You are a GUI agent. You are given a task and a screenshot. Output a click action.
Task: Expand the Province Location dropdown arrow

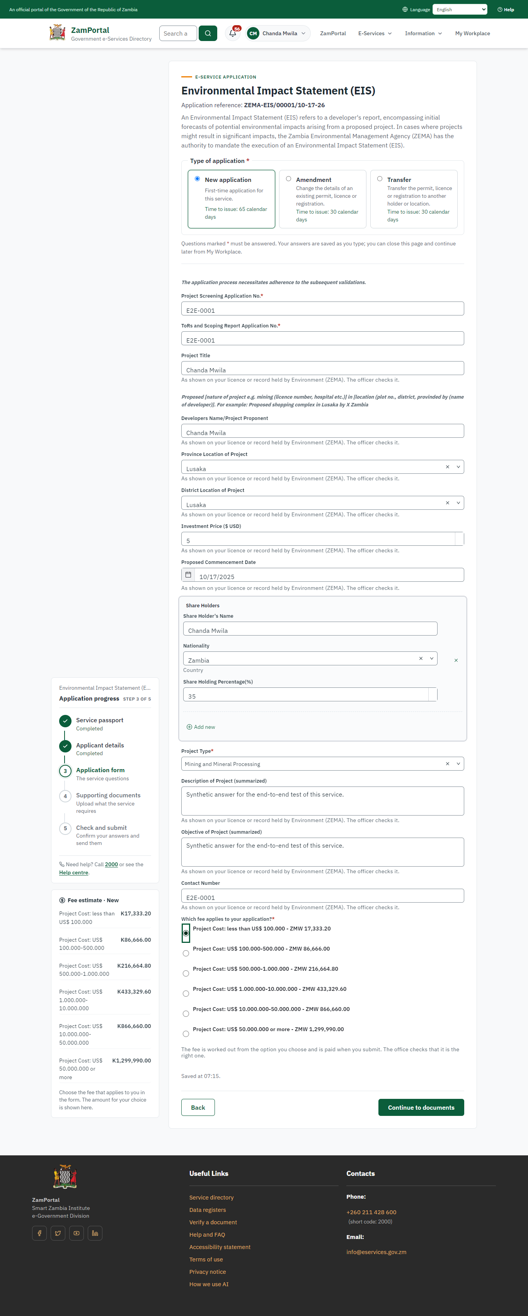(x=458, y=467)
